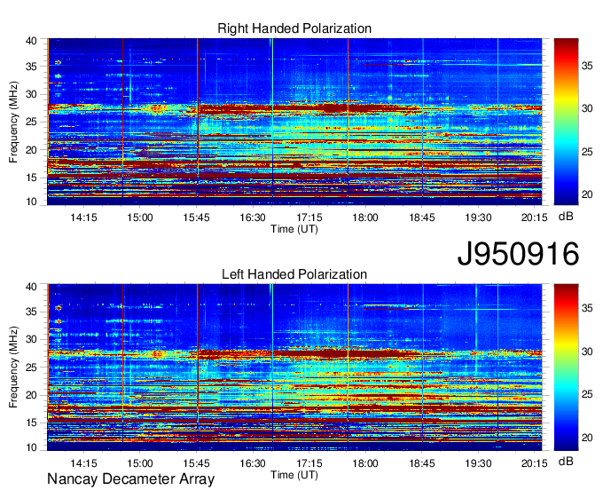Click the 30 dB mark on left-handed colorbar

(x=587, y=352)
